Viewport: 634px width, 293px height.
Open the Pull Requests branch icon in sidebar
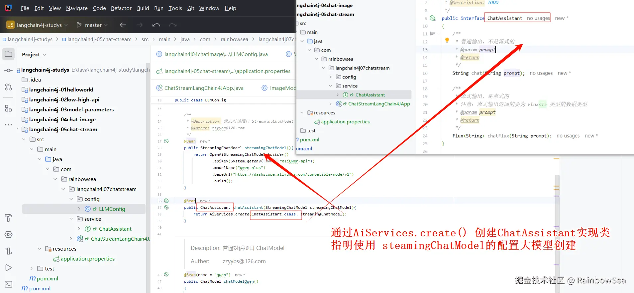[x=9, y=87]
